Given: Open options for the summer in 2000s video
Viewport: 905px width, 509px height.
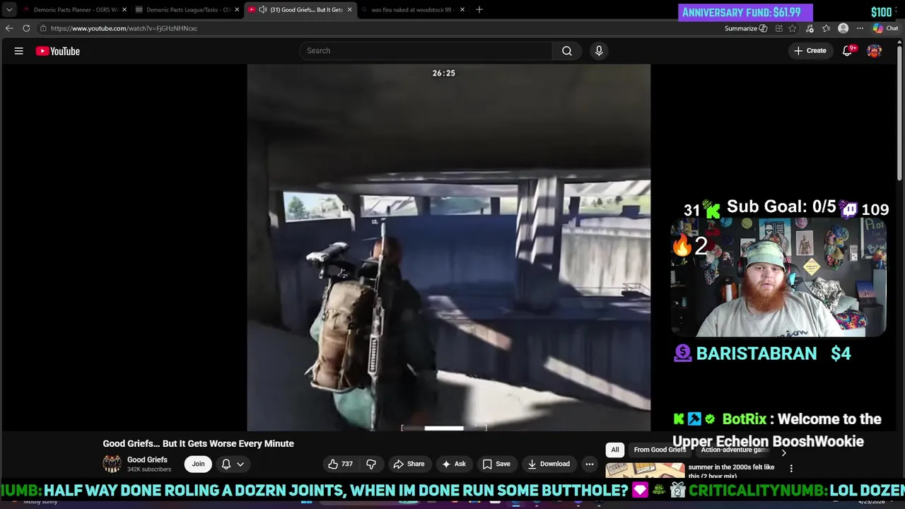Looking at the screenshot, I should click(791, 468).
